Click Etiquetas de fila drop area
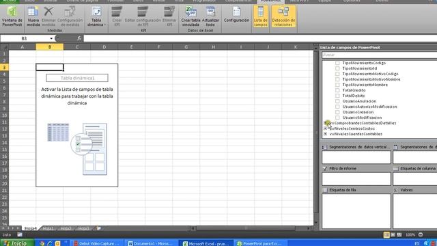Image resolution: width=437 pixels, height=246 pixels. pyautogui.click(x=356, y=211)
